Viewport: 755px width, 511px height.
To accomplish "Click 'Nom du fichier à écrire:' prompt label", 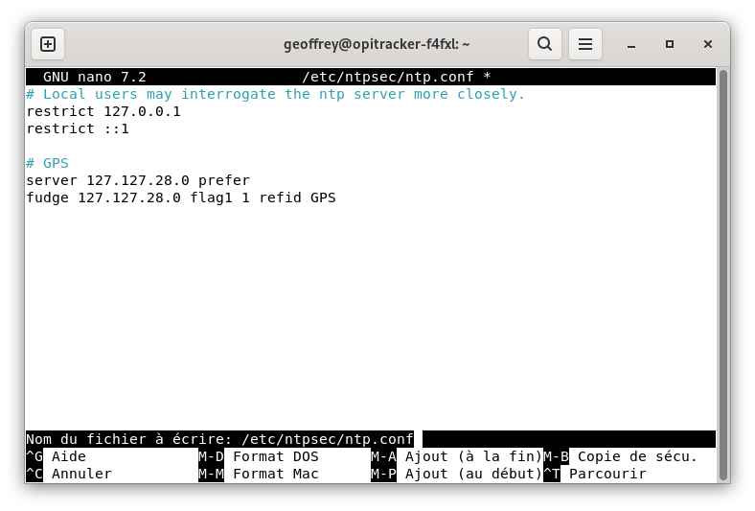I will click(x=129, y=439).
